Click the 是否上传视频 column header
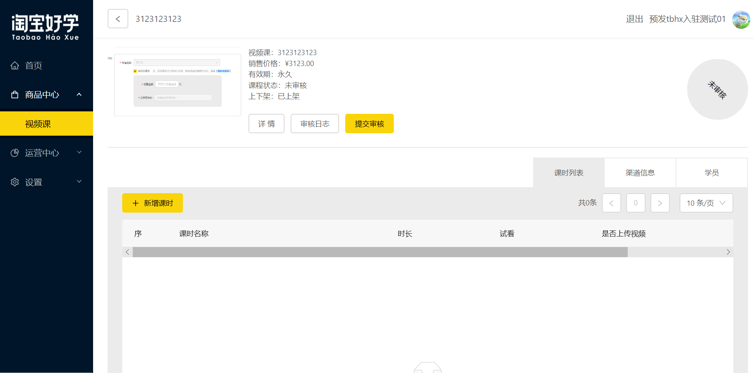 (623, 234)
